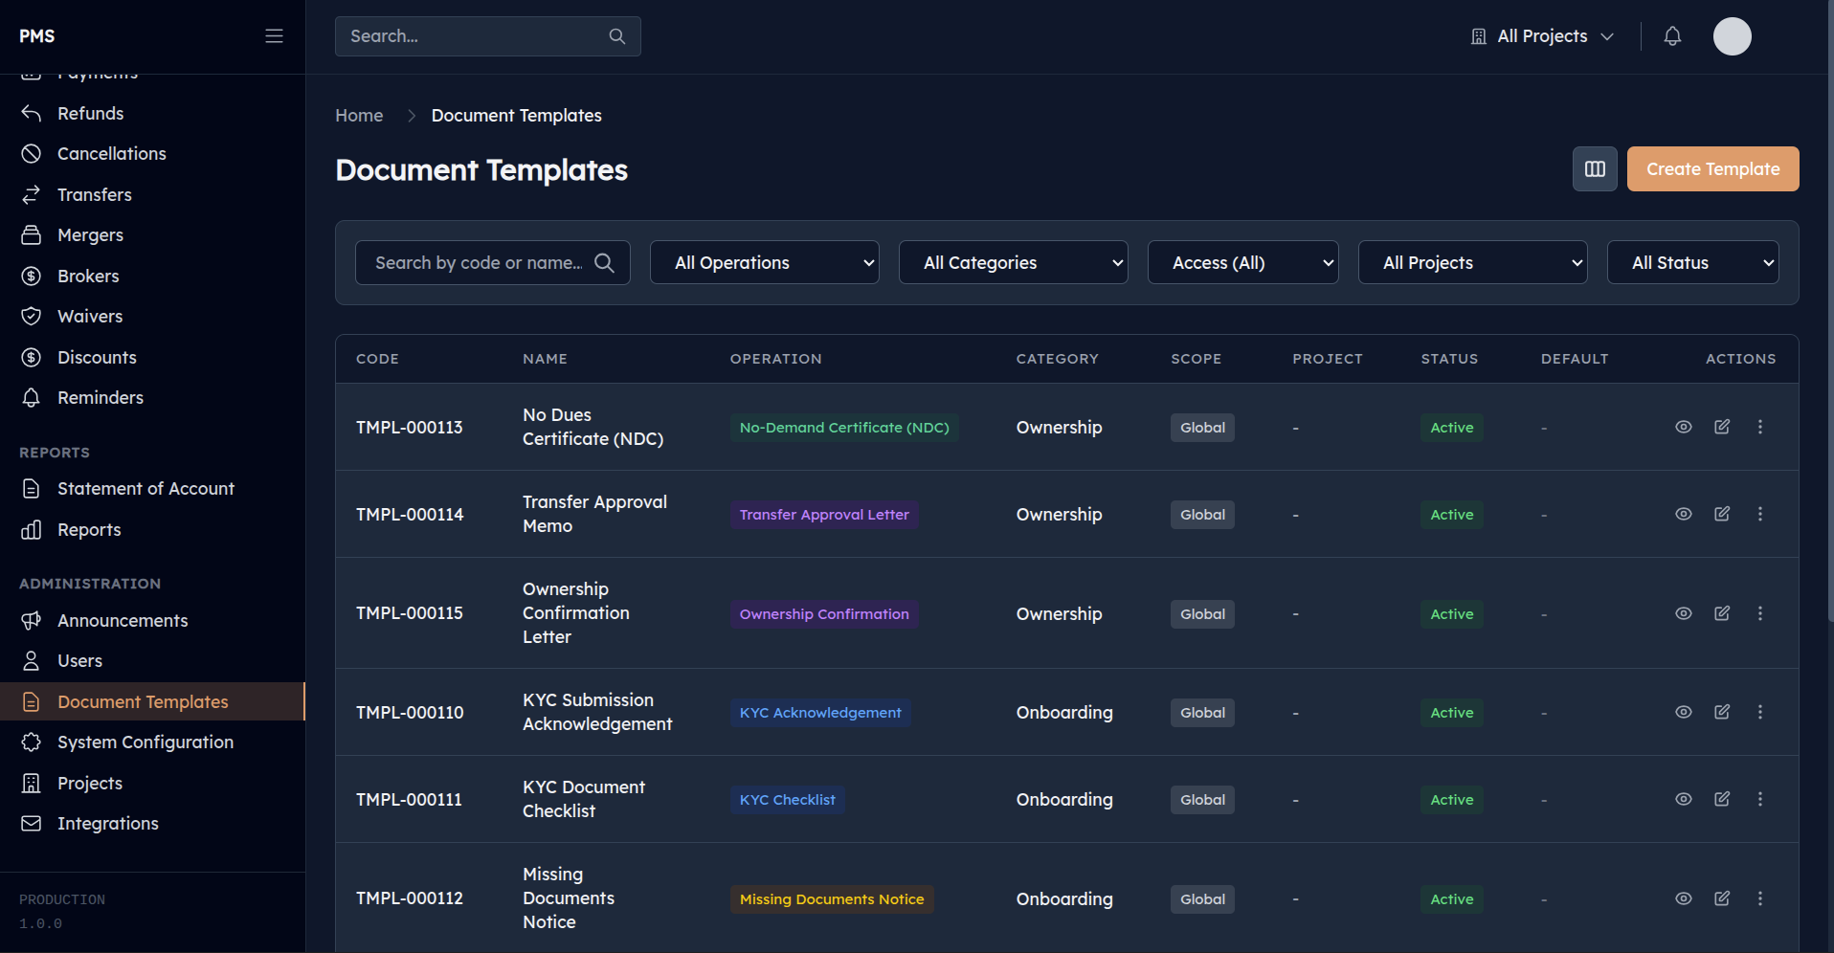Select the Cancellations sidebar icon
The width and height of the screenshot is (1834, 953).
[31, 153]
